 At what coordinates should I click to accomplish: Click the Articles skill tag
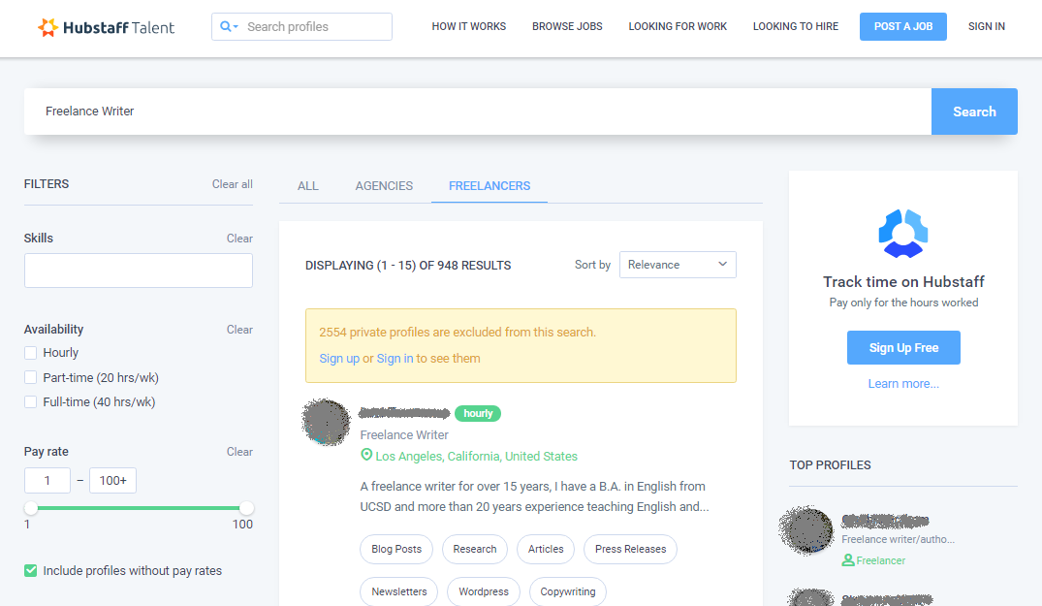click(546, 549)
